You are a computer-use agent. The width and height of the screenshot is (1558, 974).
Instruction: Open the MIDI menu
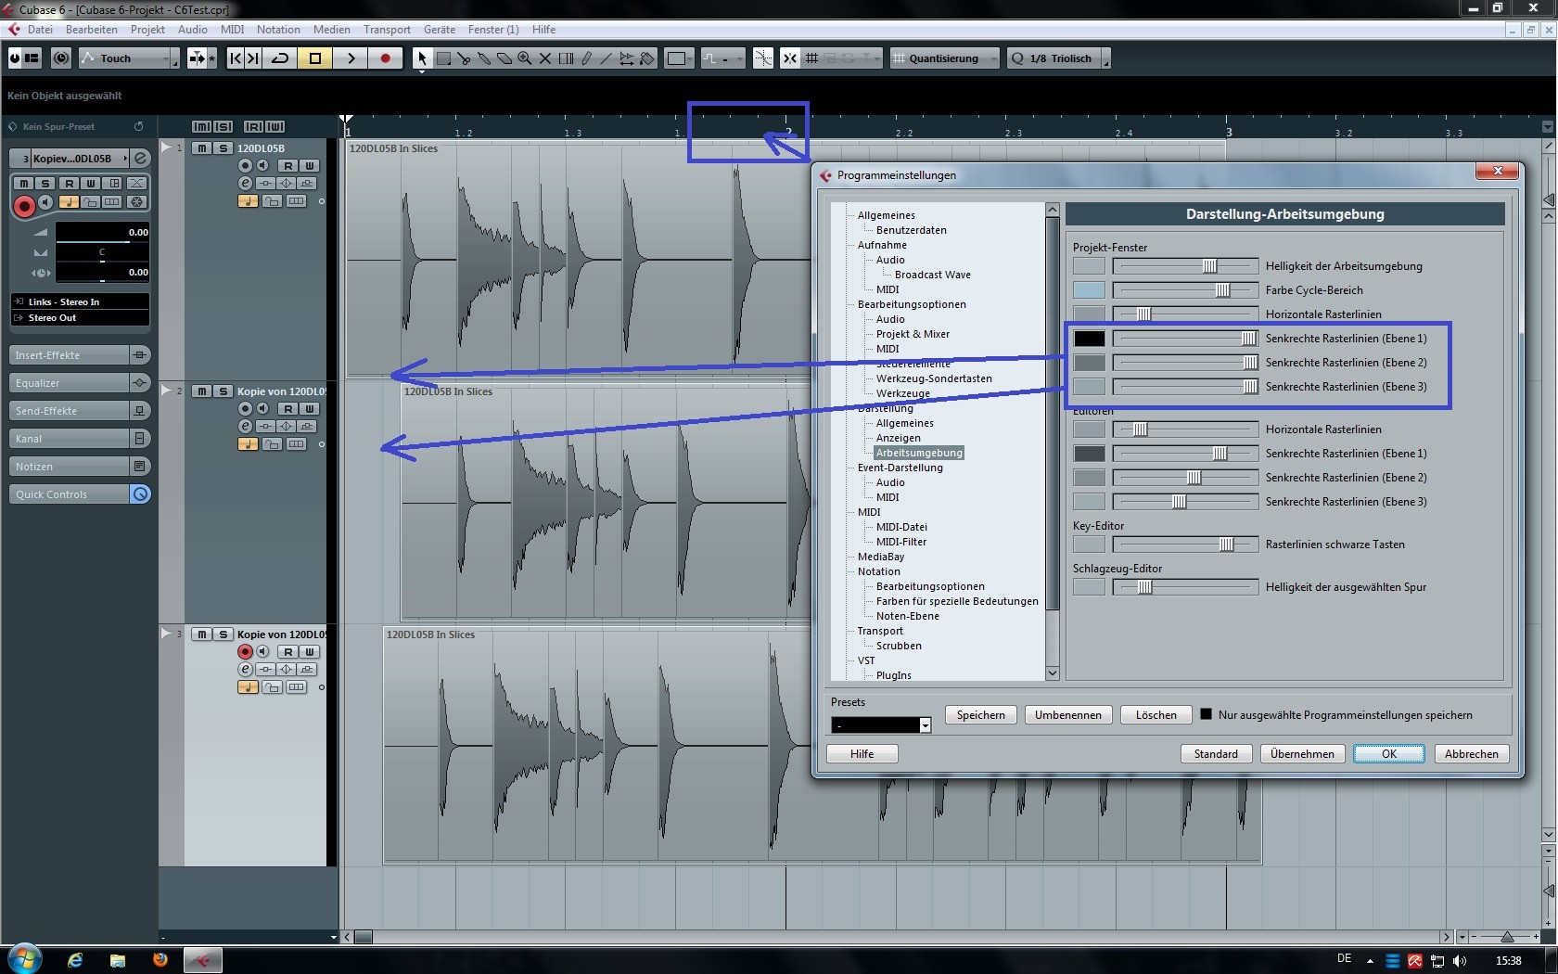click(232, 30)
